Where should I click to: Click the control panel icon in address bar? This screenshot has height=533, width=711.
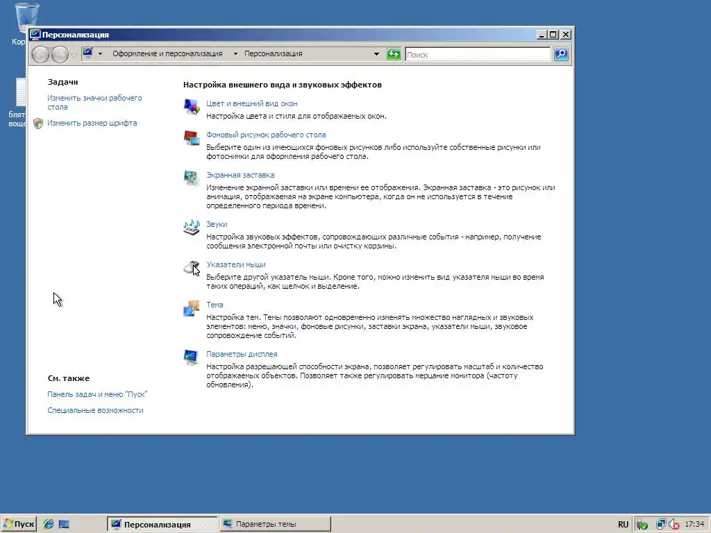point(88,53)
